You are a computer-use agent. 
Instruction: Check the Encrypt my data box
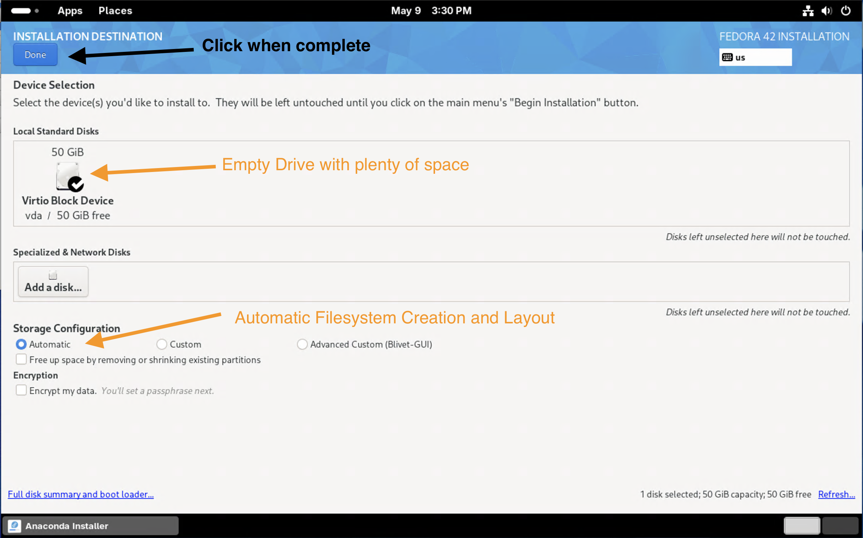tap(21, 390)
